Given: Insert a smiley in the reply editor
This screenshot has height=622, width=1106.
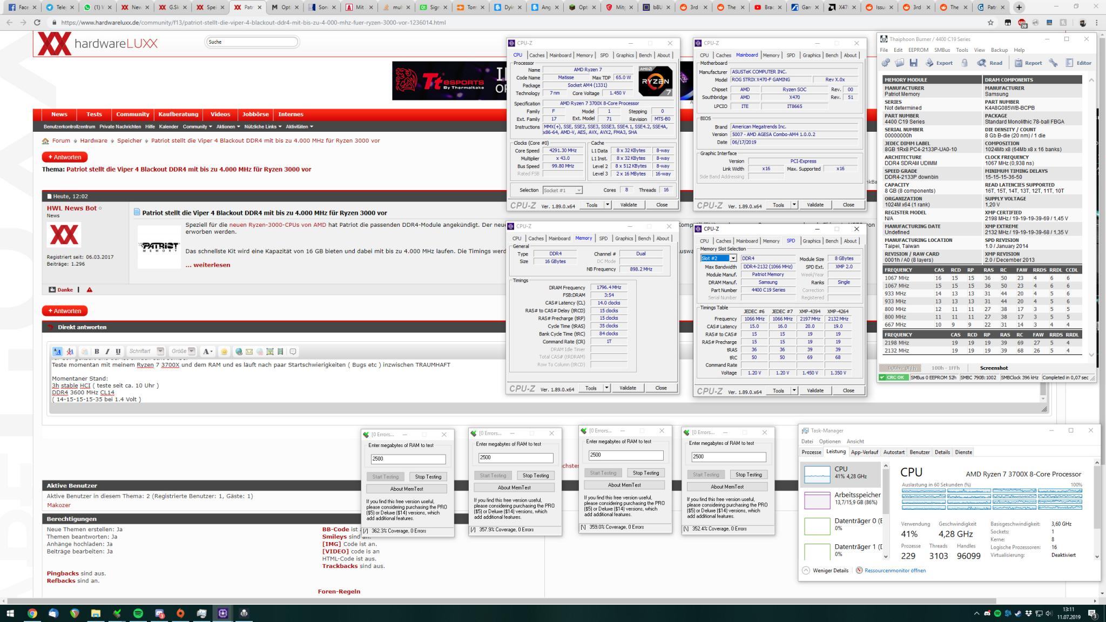Looking at the screenshot, I should pos(224,351).
